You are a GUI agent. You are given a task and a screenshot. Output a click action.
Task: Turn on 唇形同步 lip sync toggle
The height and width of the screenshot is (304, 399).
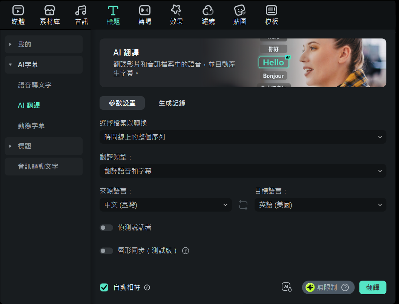(106, 251)
